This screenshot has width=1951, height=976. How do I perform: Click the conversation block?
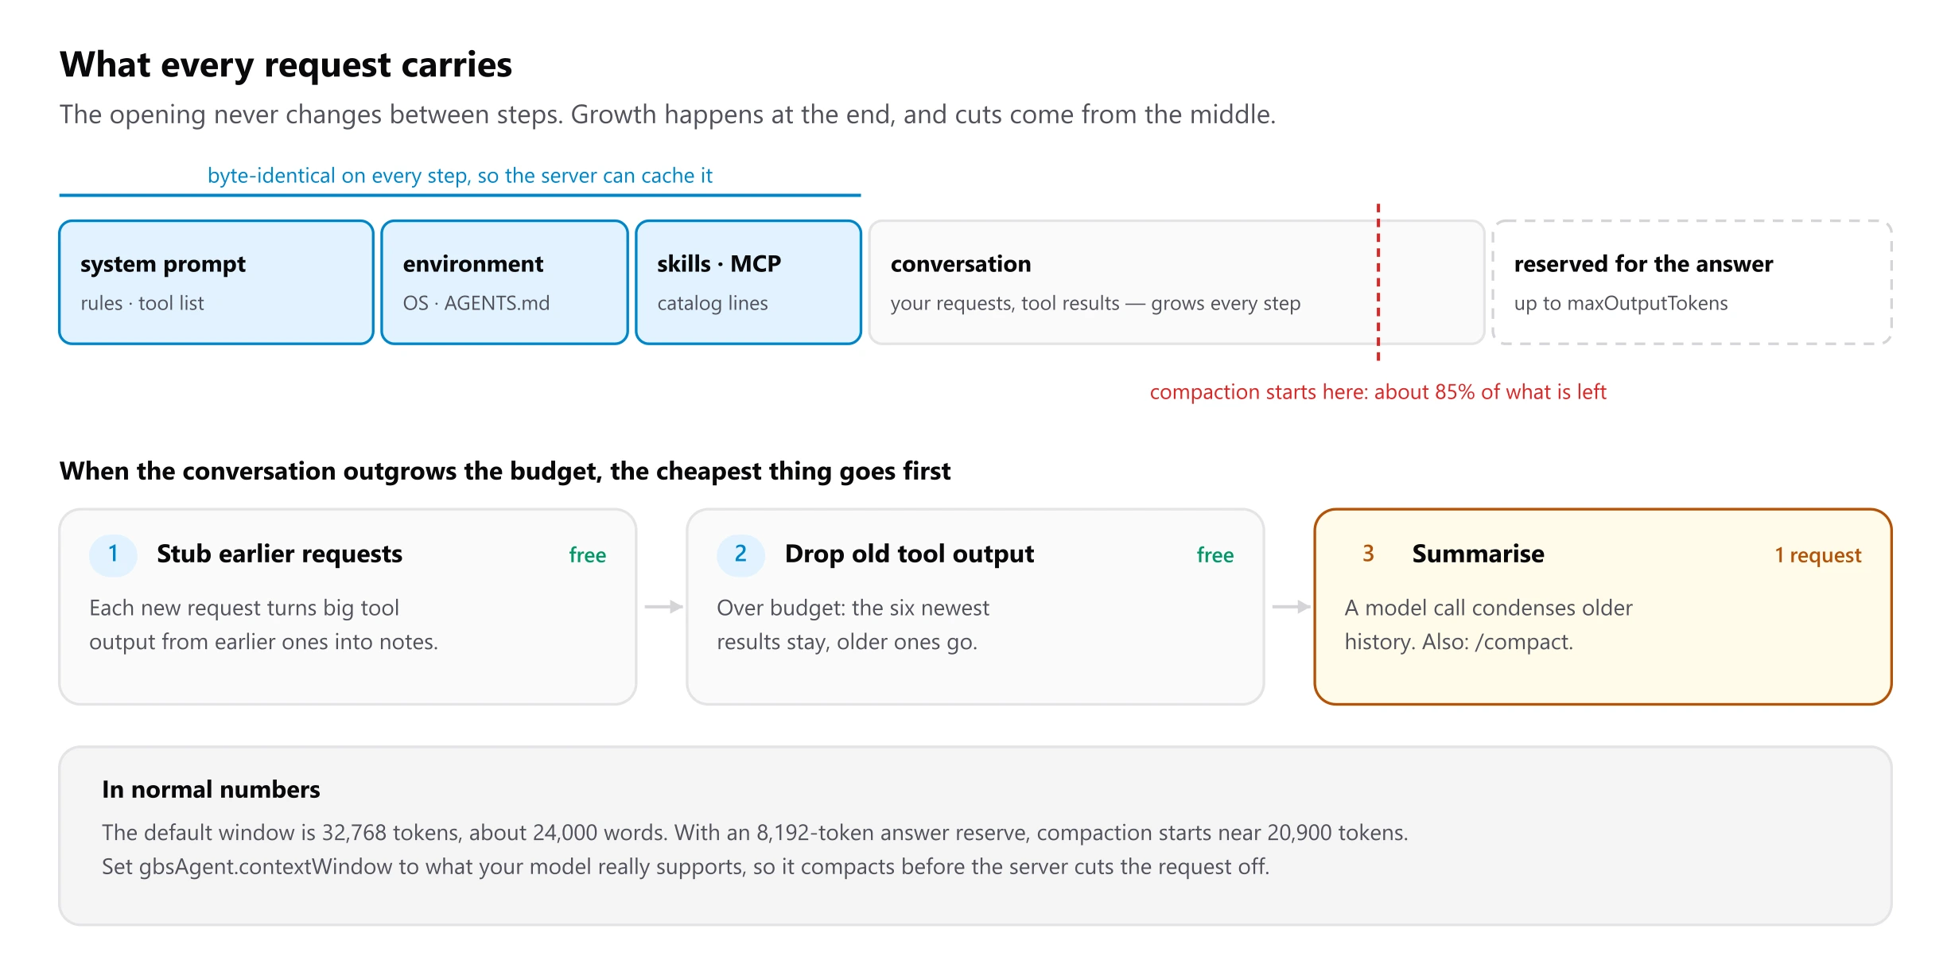click(1176, 282)
